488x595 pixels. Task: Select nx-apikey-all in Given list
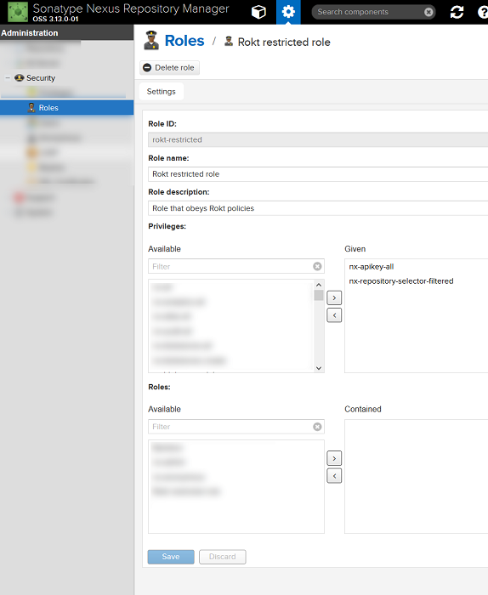click(x=372, y=267)
